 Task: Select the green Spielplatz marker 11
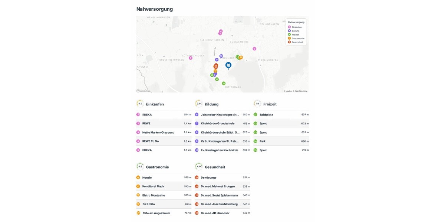224,83
